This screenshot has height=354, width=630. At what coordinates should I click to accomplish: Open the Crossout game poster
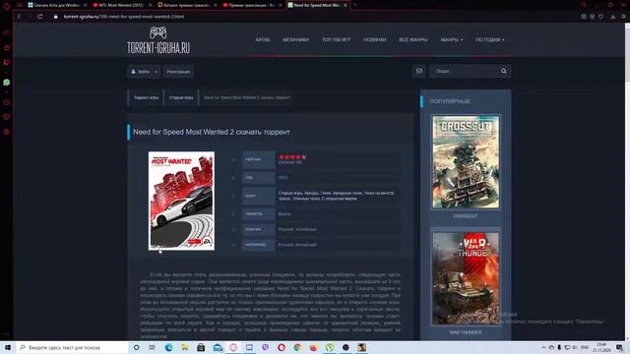(466, 161)
